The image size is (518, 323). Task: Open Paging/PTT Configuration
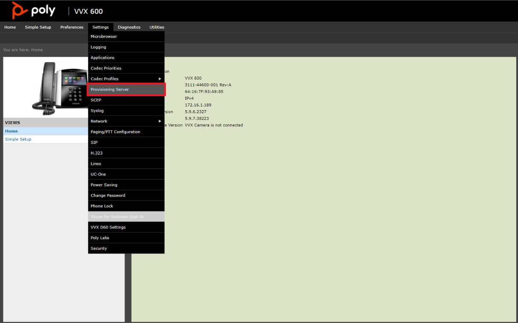126,132
